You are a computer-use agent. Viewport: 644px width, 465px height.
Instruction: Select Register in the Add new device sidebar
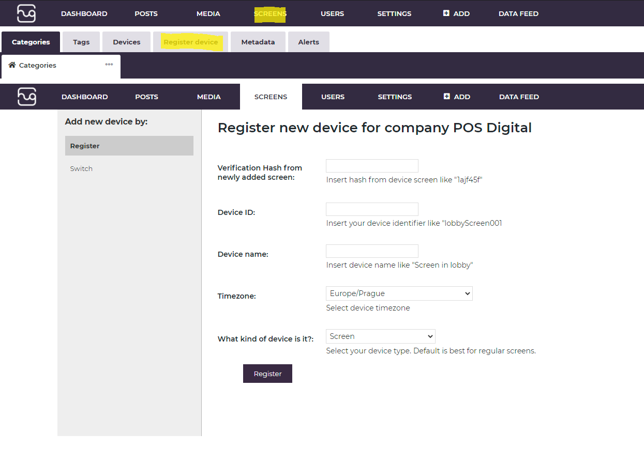pos(129,146)
